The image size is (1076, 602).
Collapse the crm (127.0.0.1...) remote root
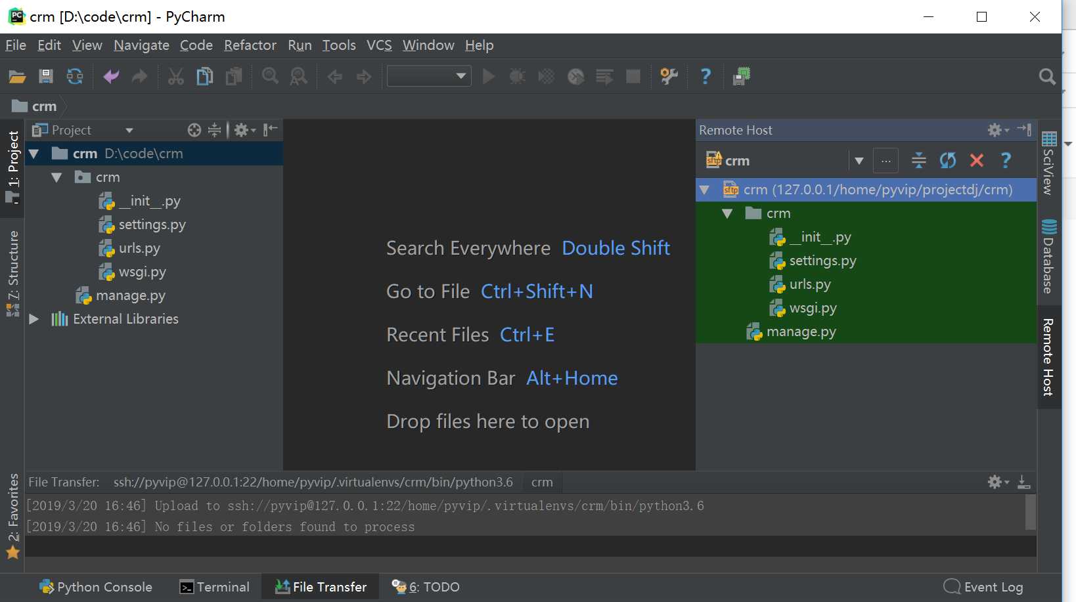[705, 190]
